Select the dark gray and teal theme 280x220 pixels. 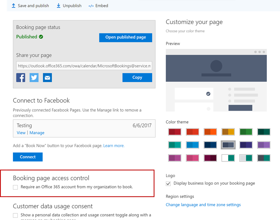[x=264, y=158]
